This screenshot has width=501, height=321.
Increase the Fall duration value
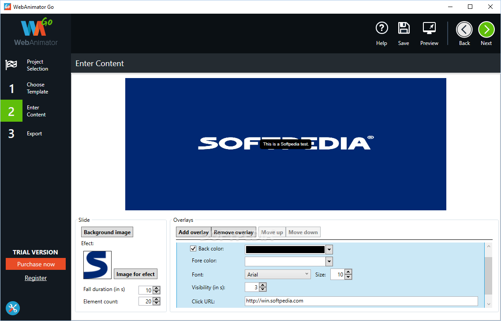(157, 288)
